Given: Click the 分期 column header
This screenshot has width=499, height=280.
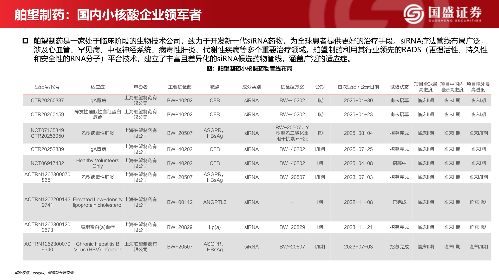Looking at the screenshot, I should coord(320,87).
